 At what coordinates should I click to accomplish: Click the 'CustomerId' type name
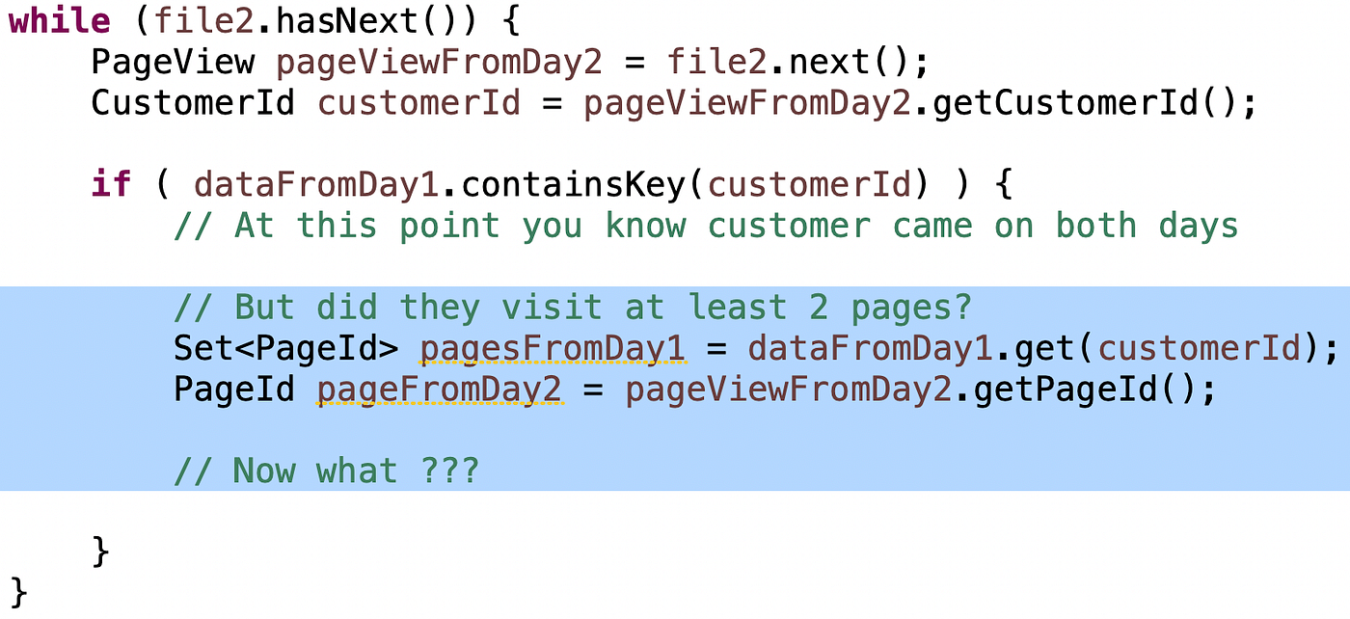tap(193, 102)
